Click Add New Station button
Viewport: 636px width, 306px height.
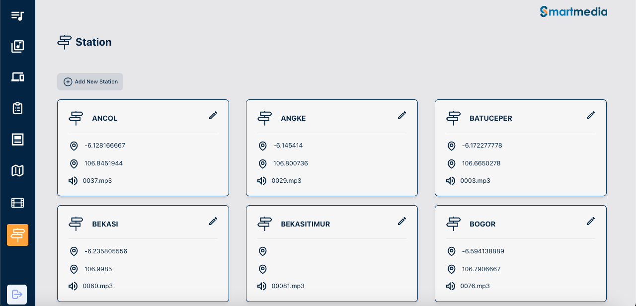[90, 82]
